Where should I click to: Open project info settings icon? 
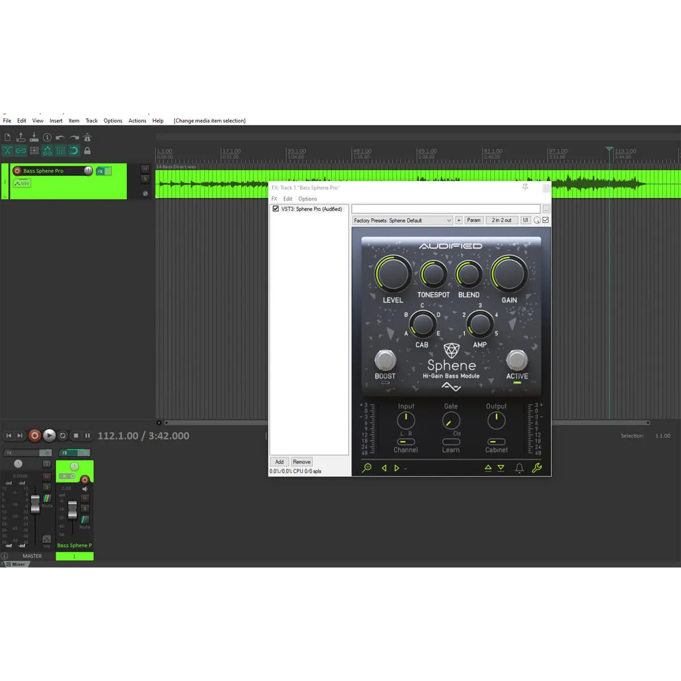click(47, 137)
